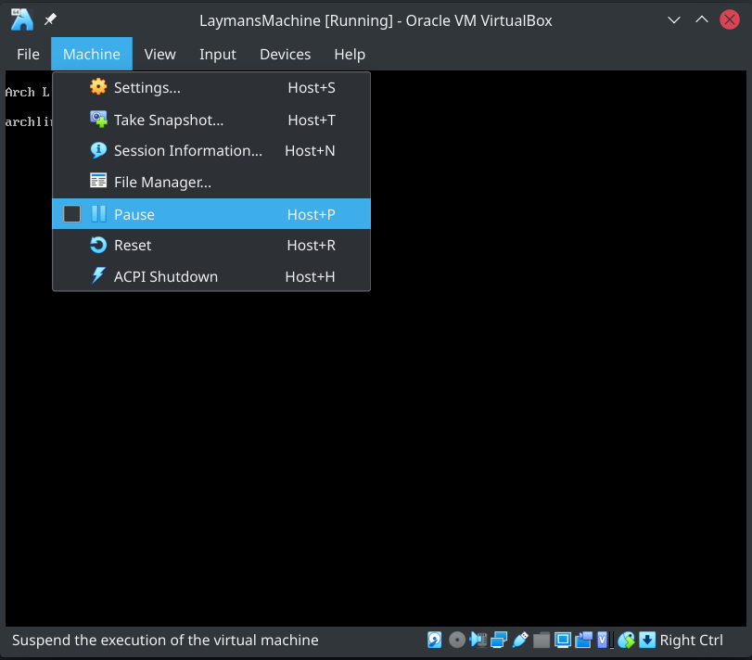Close the Machine menu
Viewport: 752px width, 660px height.
pyautogui.click(x=92, y=54)
